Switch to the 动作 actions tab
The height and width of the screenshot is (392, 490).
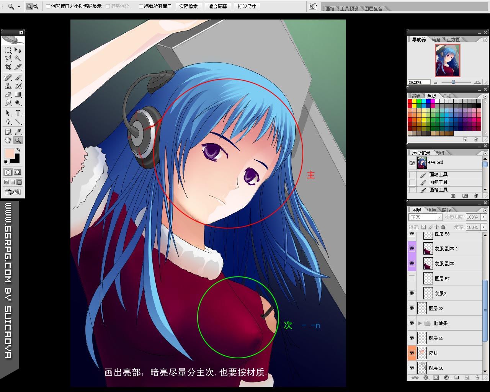(440, 153)
